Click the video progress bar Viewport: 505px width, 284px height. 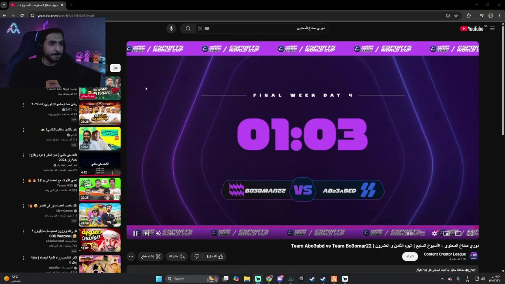pos(302,227)
